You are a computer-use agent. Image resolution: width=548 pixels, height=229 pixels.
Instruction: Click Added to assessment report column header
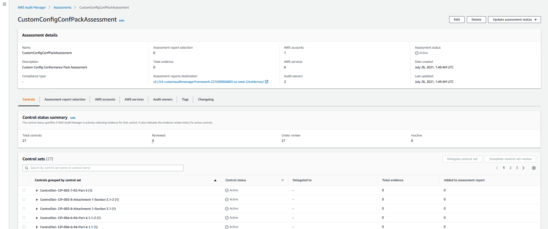click(x=464, y=180)
